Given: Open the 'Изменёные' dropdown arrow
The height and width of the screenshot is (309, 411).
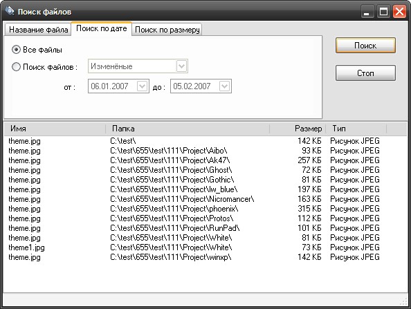Looking at the screenshot, I should click(181, 66).
